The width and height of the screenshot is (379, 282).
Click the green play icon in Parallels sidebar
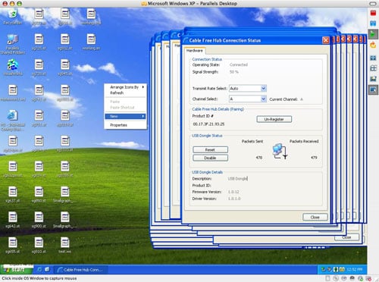coord(373,34)
